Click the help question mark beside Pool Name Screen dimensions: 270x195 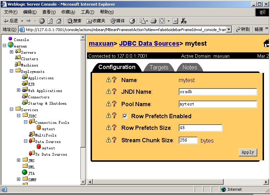click(x=114, y=104)
